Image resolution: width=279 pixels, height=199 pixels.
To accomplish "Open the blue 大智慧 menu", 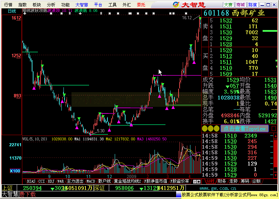I will tap(82, 5).
